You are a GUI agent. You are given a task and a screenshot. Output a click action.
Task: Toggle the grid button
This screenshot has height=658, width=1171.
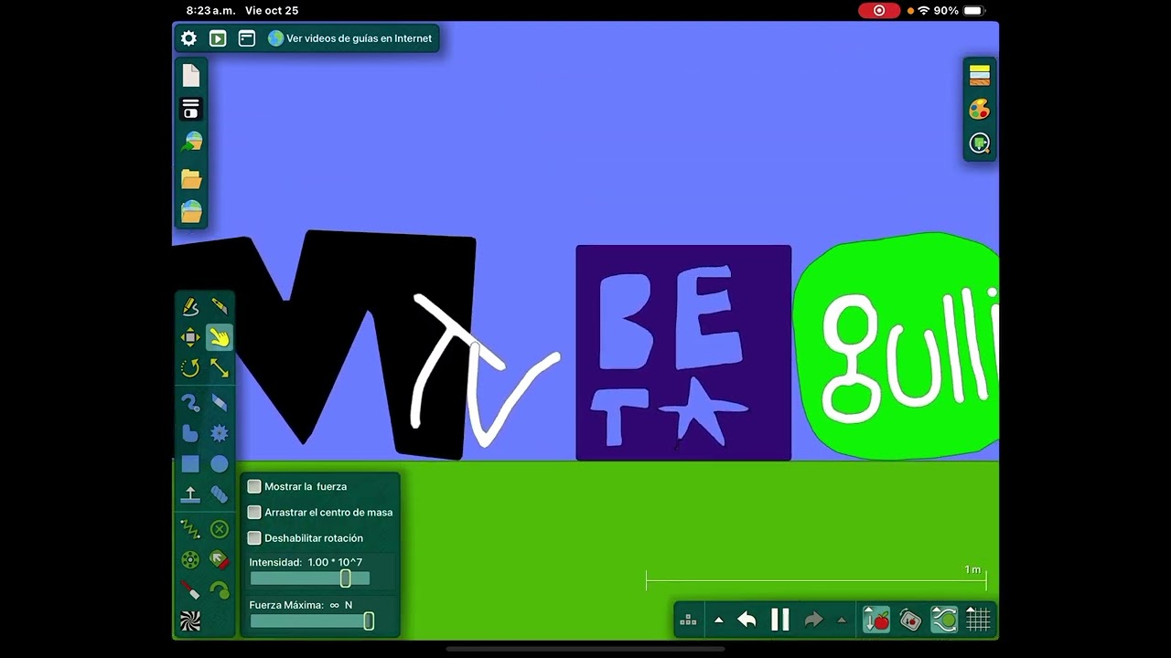pos(978,620)
